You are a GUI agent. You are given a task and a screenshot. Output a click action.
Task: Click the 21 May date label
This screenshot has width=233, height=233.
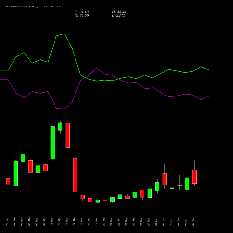[111, 222]
